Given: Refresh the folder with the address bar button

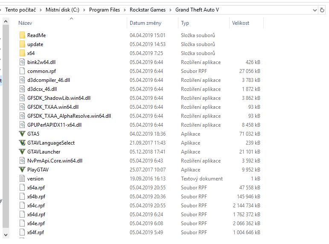Looking at the screenshot, I should 322,10.
